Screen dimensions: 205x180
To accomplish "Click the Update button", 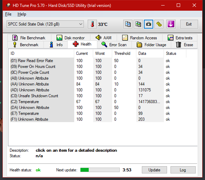I will 154,170.
